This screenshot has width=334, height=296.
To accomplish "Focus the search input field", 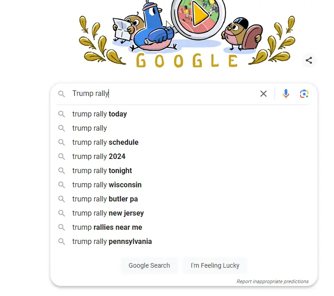I will pyautogui.click(x=165, y=94).
